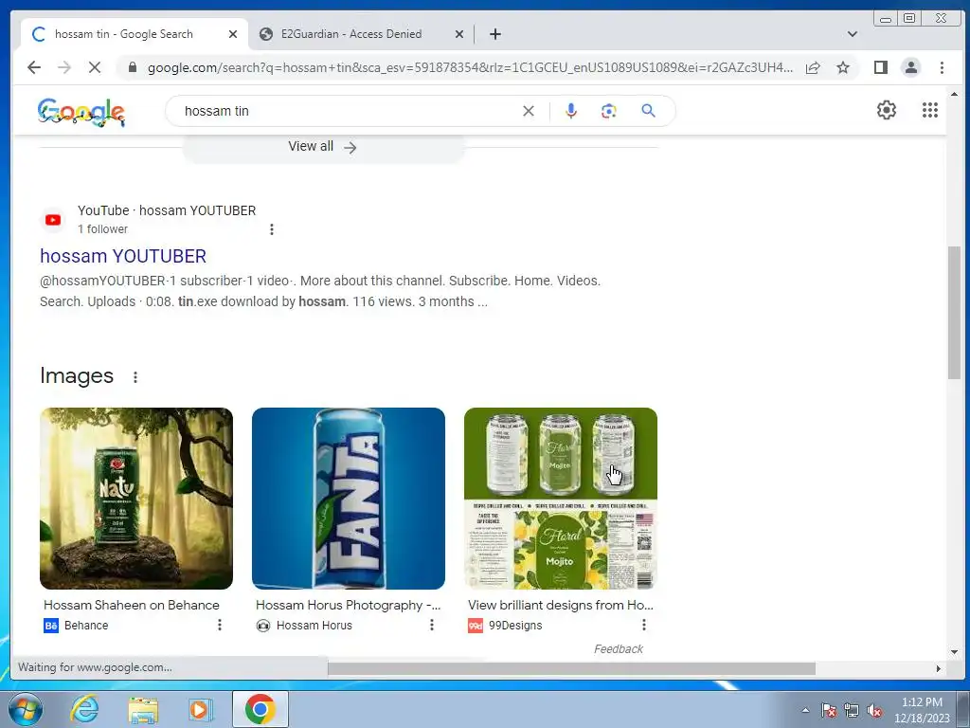Open Action Center flag icon in tray
This screenshot has height=728, width=970.
[x=829, y=710]
